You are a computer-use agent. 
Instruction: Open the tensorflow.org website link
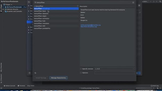click(x=89, y=27)
